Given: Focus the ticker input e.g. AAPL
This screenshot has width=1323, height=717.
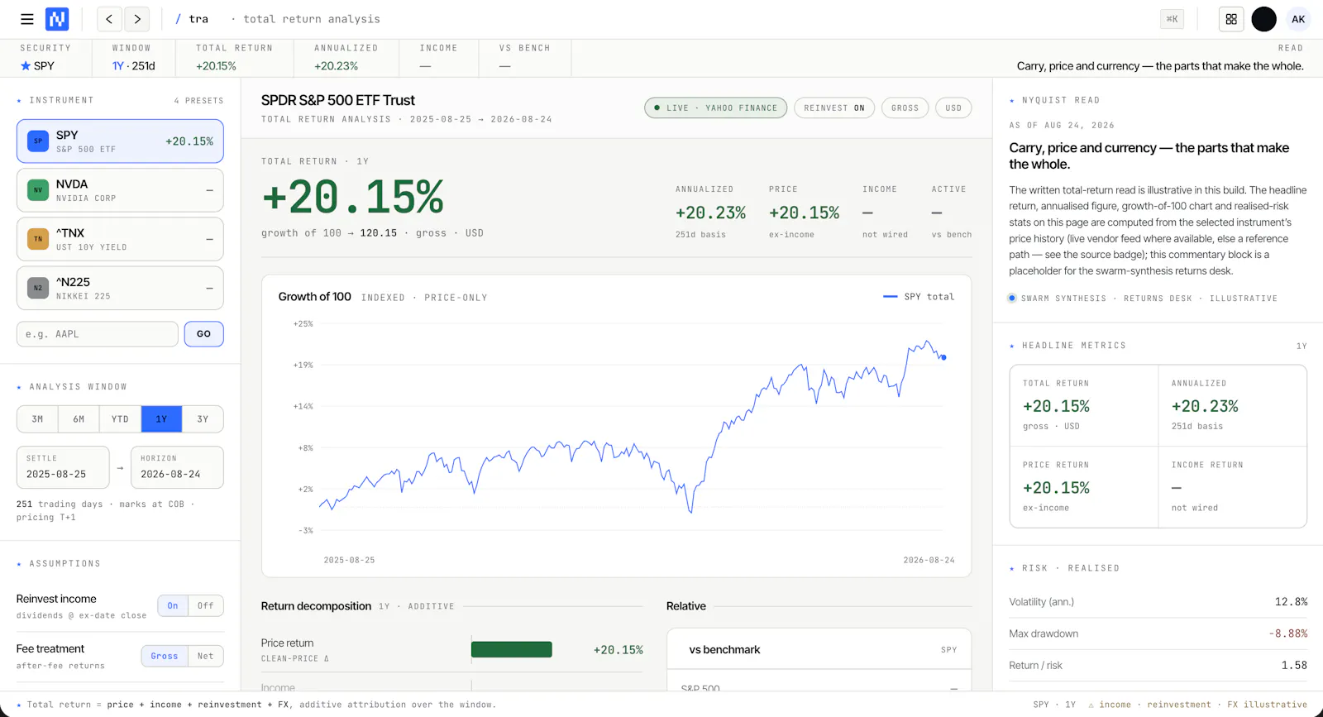Looking at the screenshot, I should point(98,334).
